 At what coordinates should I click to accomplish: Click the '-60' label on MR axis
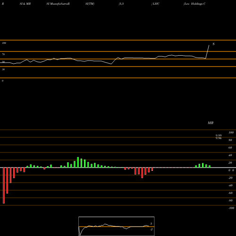click(x=230, y=193)
